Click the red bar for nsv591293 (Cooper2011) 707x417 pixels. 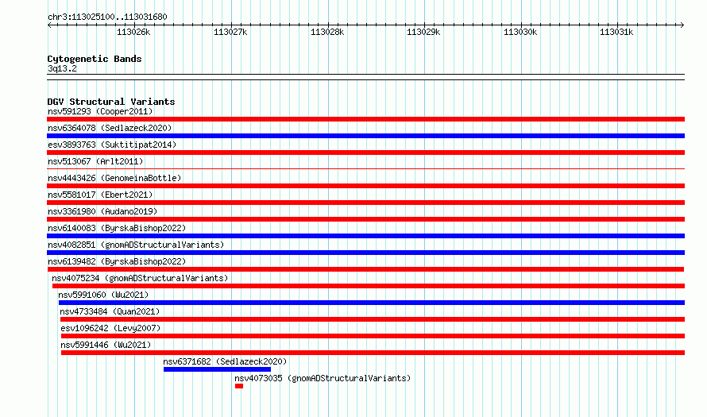[365, 119]
